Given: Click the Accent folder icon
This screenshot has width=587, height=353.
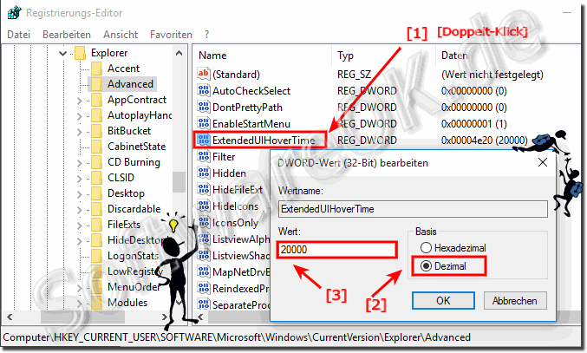Looking at the screenshot, I should tap(96, 69).
